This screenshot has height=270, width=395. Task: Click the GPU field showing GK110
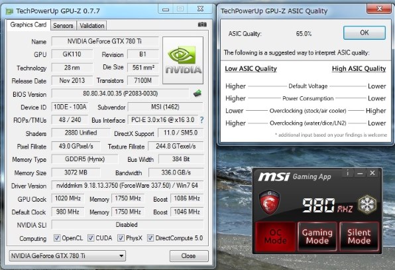coord(72,54)
